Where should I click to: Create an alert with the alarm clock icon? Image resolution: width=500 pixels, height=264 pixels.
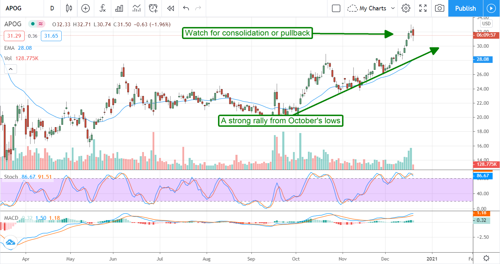(x=153, y=8)
